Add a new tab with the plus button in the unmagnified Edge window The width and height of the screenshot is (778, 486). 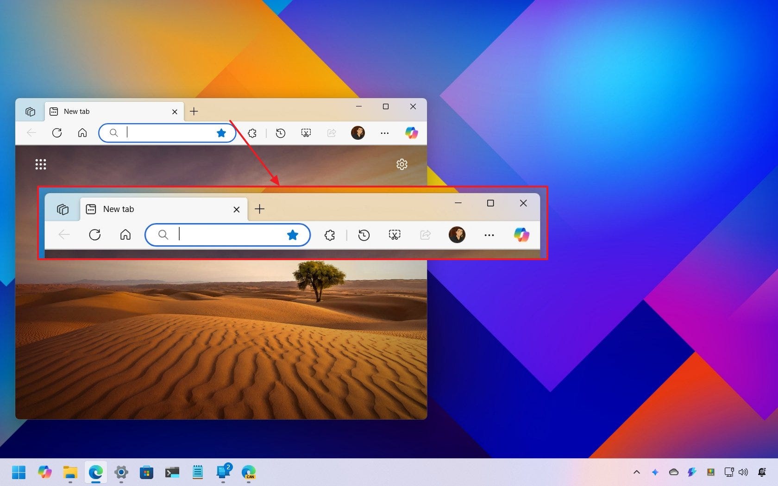point(194,112)
